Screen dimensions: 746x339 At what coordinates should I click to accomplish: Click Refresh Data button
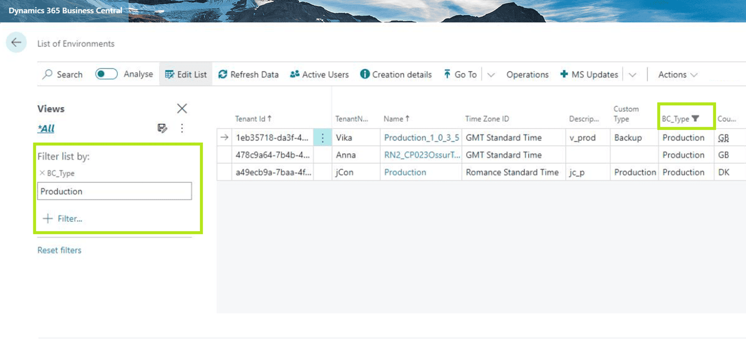coord(249,74)
